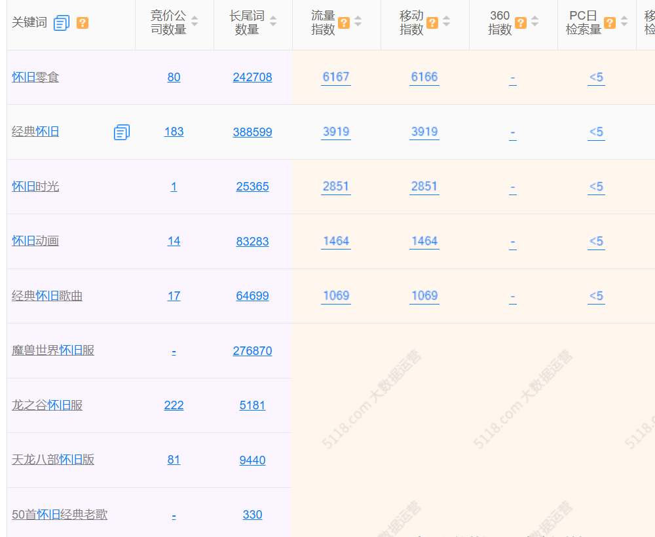The width and height of the screenshot is (655, 537).
Task: Open the 魔兽世界怀旧服 keyword link
Action: click(53, 350)
